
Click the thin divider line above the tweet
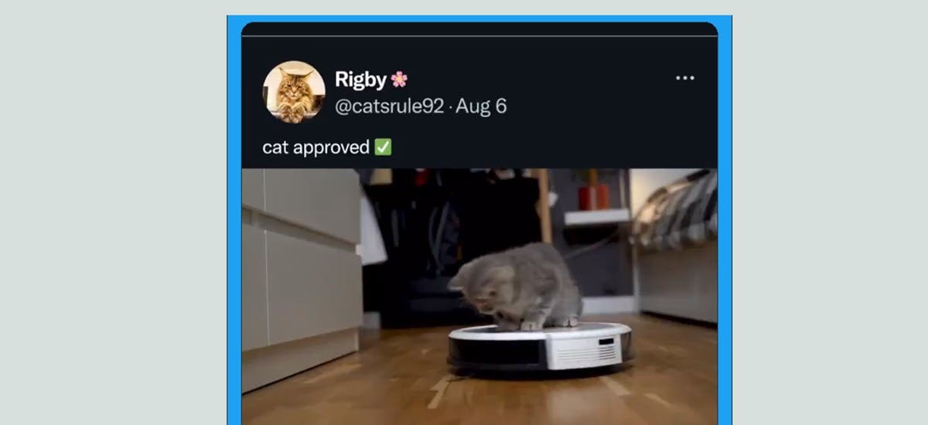(x=479, y=36)
